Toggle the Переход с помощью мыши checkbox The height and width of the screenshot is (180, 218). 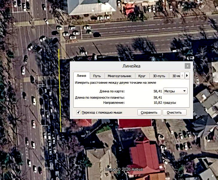78,112
